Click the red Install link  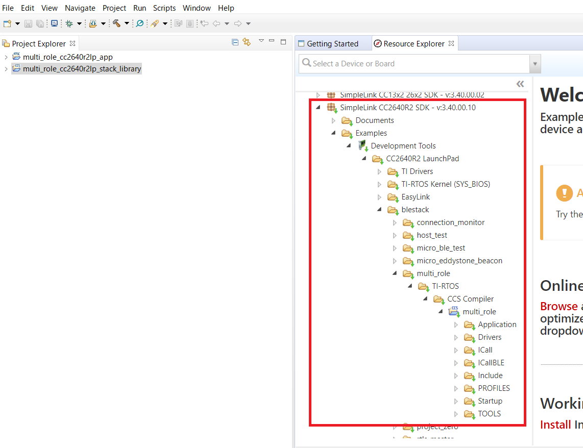pos(555,425)
